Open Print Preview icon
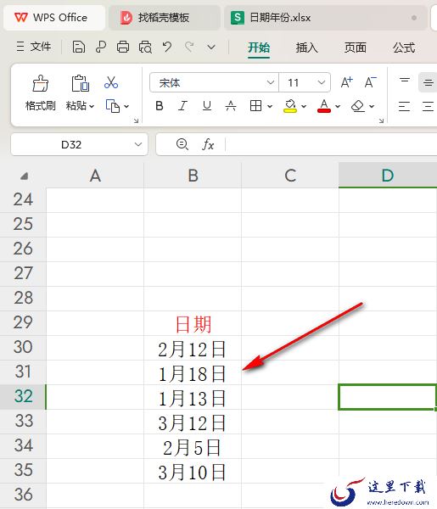Viewport: 437px width, 509px height. pyautogui.click(x=145, y=47)
